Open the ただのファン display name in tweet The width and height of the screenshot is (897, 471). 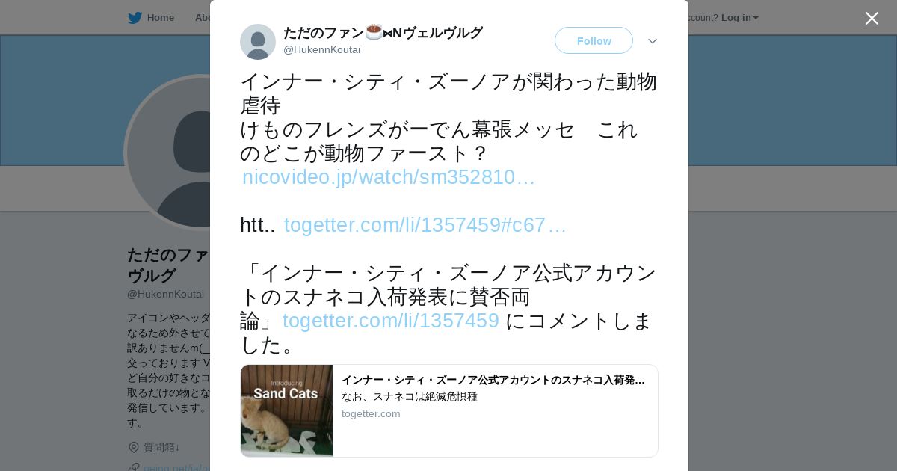(x=383, y=33)
